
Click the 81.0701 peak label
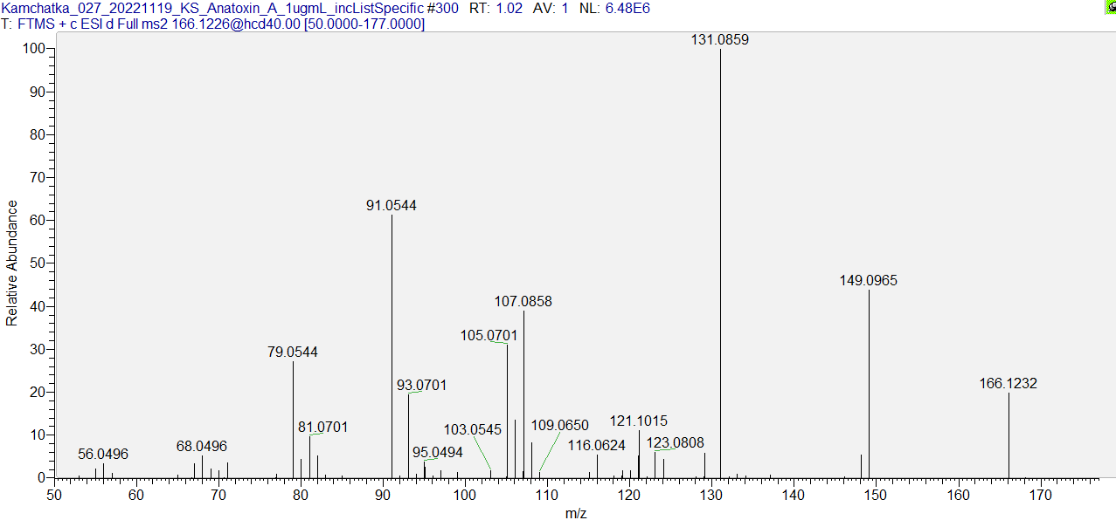pyautogui.click(x=322, y=428)
